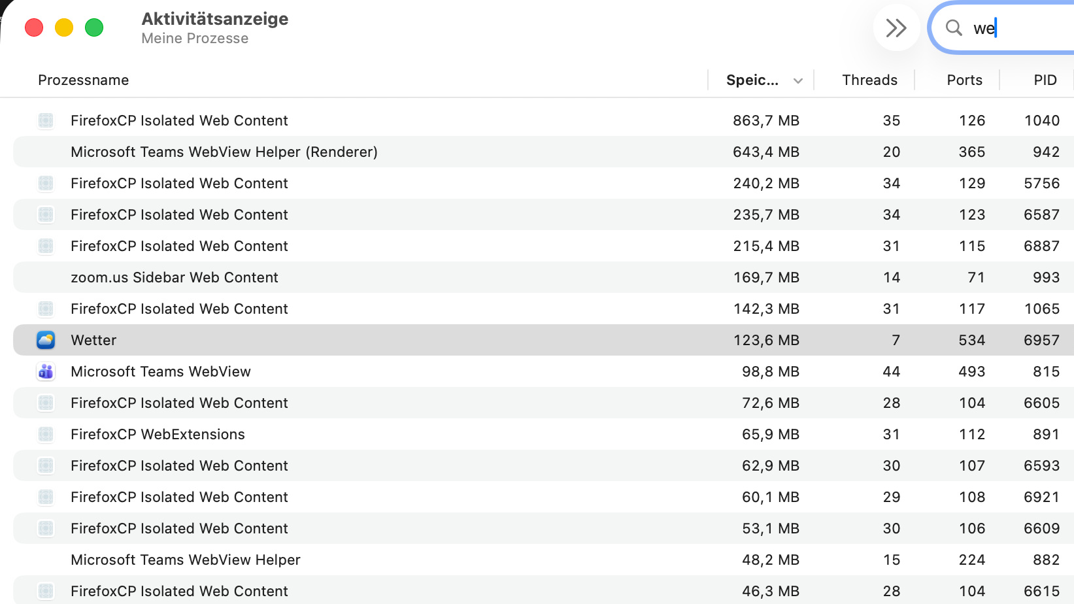Click the icon of FirefoxCP process PID 6587
This screenshot has height=604, width=1074.
46,214
